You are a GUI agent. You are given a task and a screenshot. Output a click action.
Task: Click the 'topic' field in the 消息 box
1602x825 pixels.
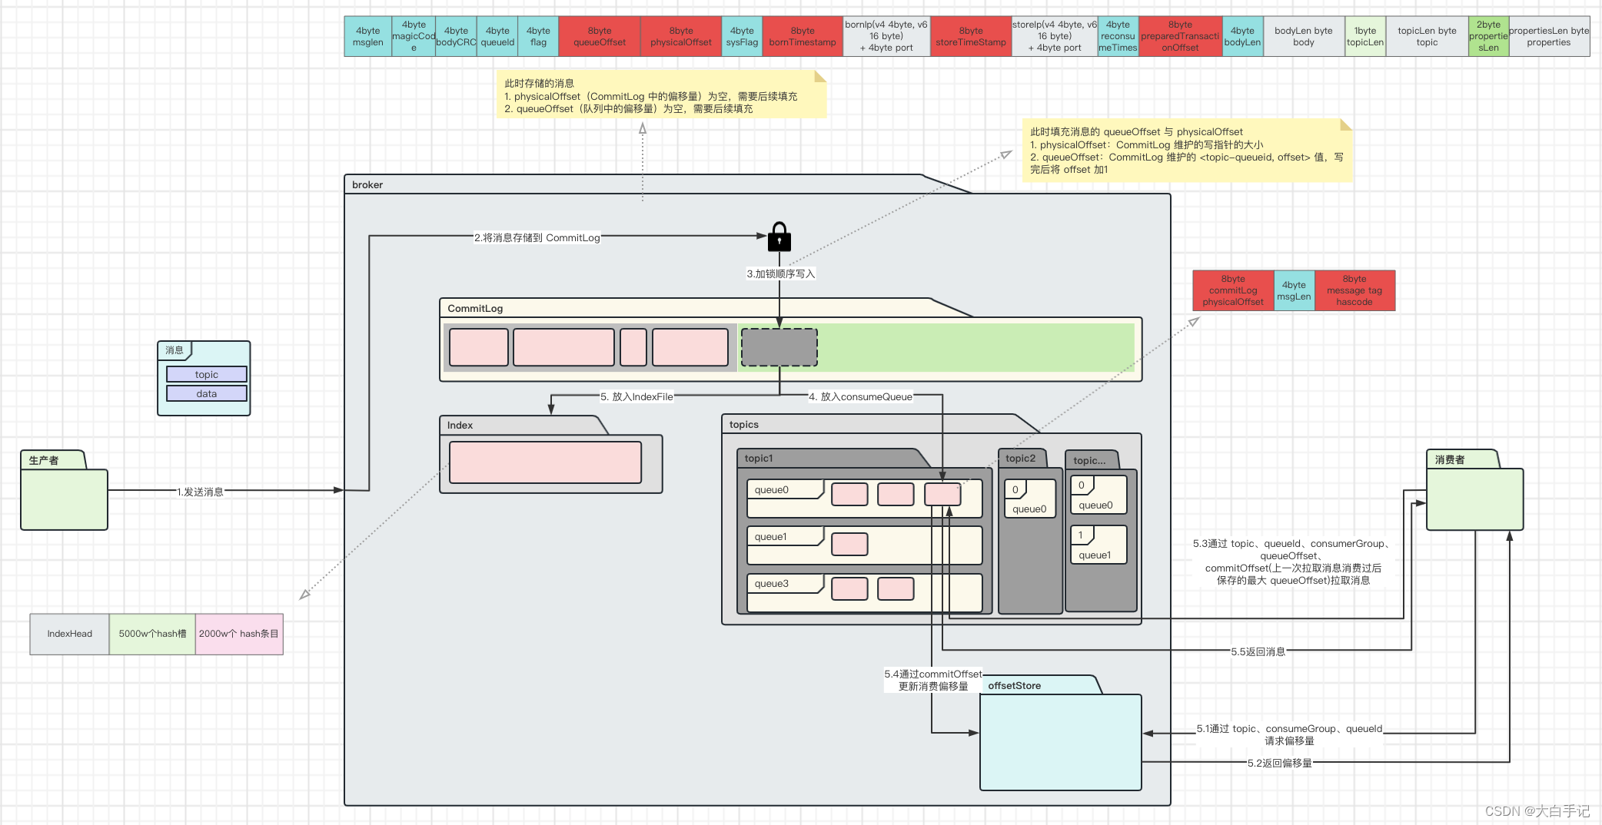coord(206,374)
